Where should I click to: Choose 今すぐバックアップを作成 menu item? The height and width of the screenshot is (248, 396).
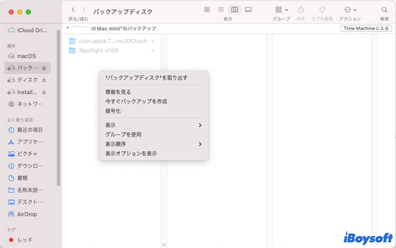154,101
